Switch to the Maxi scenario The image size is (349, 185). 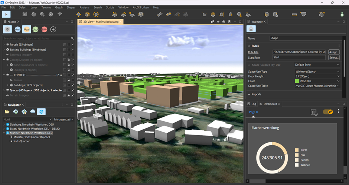pos(26,29)
